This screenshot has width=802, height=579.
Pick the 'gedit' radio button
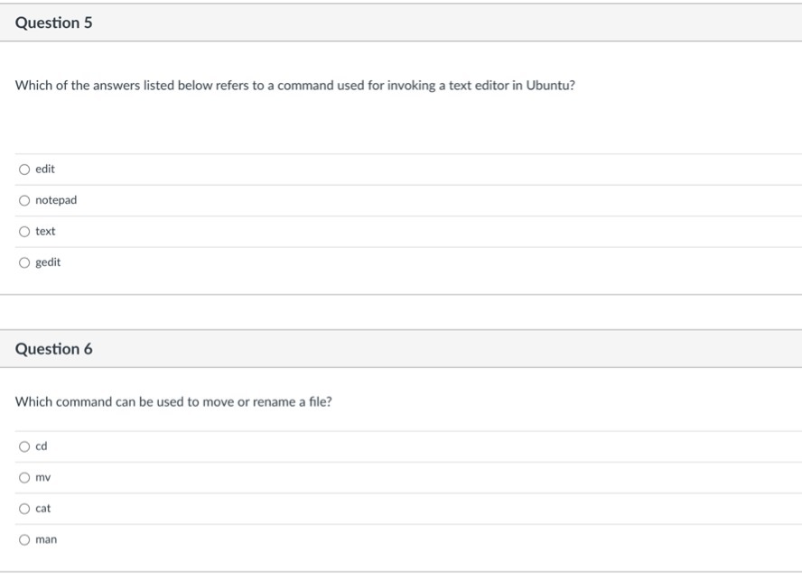(x=23, y=262)
